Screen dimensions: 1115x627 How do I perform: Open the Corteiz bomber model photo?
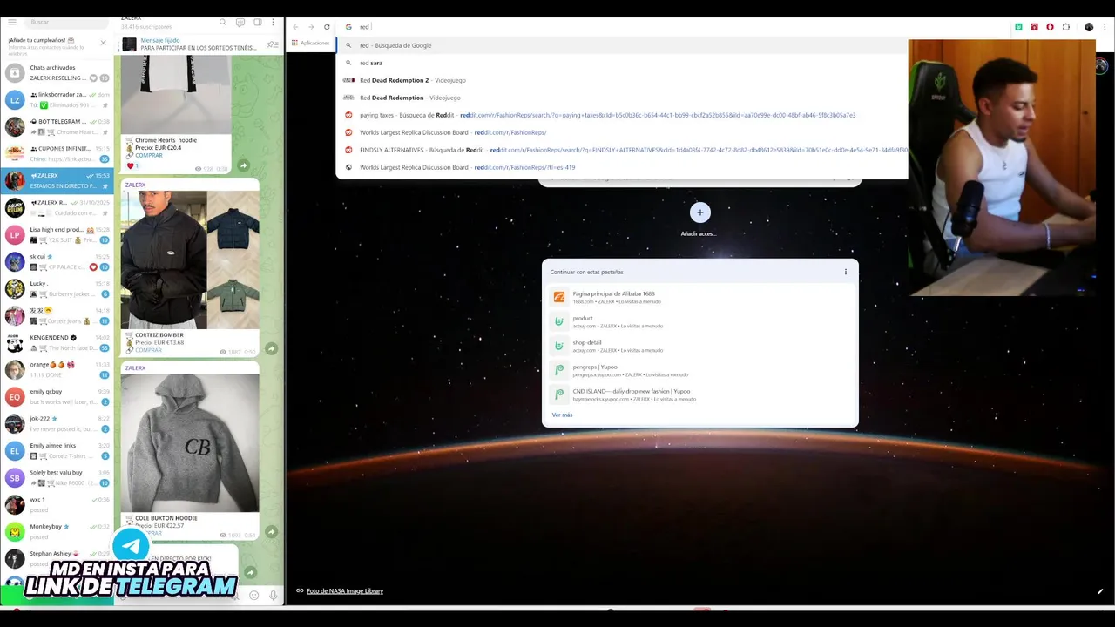coord(164,260)
